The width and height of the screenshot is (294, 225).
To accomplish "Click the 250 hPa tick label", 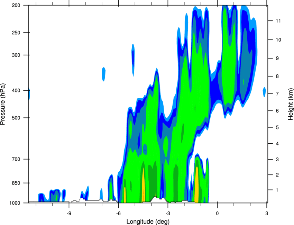I will coord(16,33).
